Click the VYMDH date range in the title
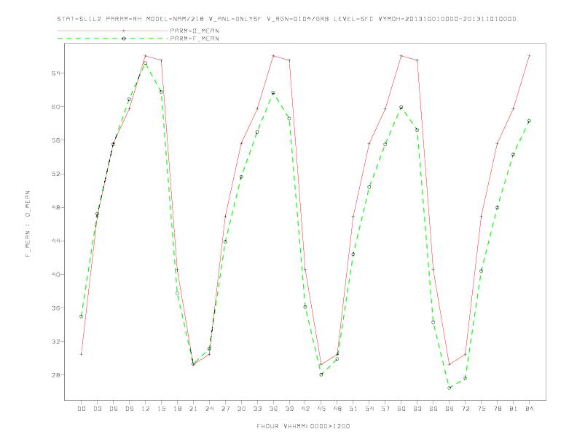The height and width of the screenshot is (445, 577). 447,19
